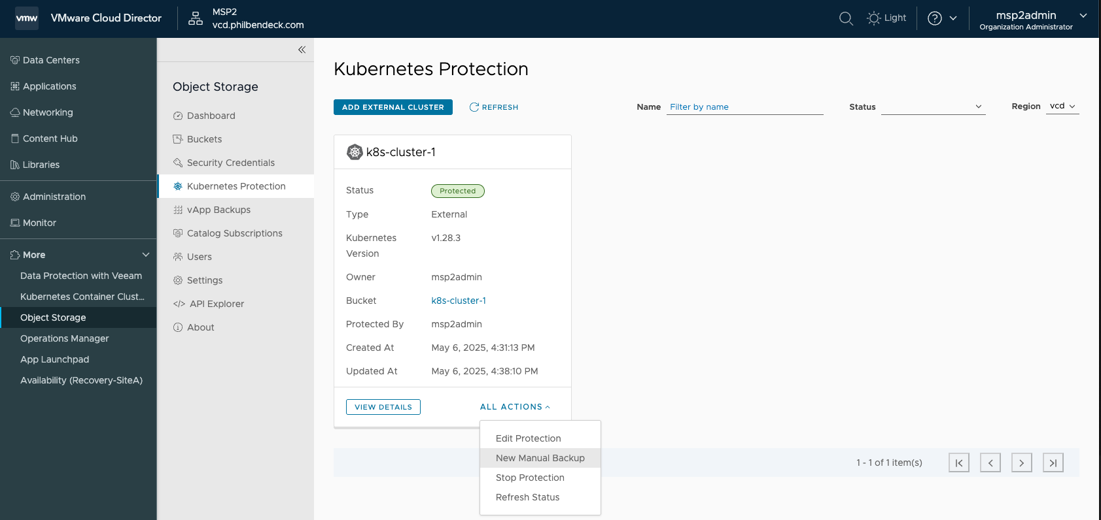
Task: Click the REFRESH button
Action: tap(494, 107)
